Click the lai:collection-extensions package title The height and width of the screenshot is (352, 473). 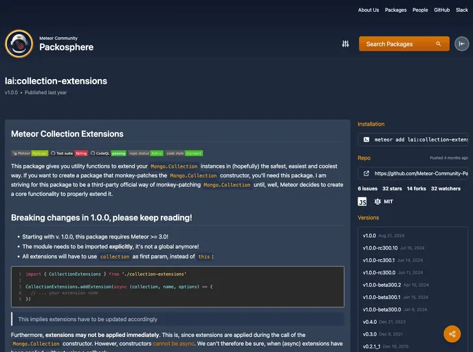[x=56, y=81]
